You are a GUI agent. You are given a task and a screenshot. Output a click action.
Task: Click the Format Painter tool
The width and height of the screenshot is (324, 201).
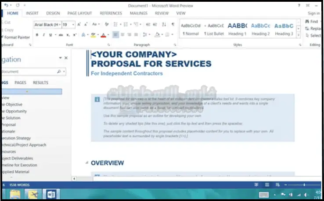pyautogui.click(x=16, y=37)
